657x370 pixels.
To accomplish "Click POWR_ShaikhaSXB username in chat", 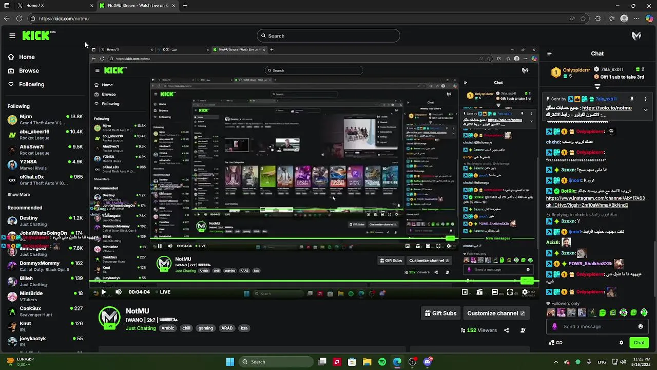I will (590, 264).
